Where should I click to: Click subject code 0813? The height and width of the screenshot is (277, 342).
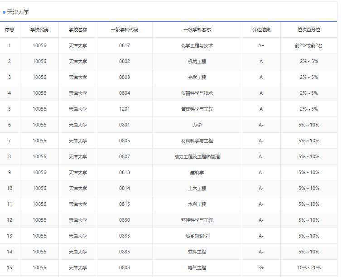(x=125, y=172)
